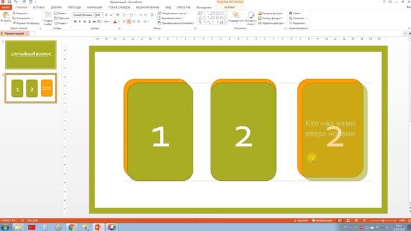Viewport: 411px width, 231px height.
Task: Toggle Underline formatting
Action: (84, 22)
